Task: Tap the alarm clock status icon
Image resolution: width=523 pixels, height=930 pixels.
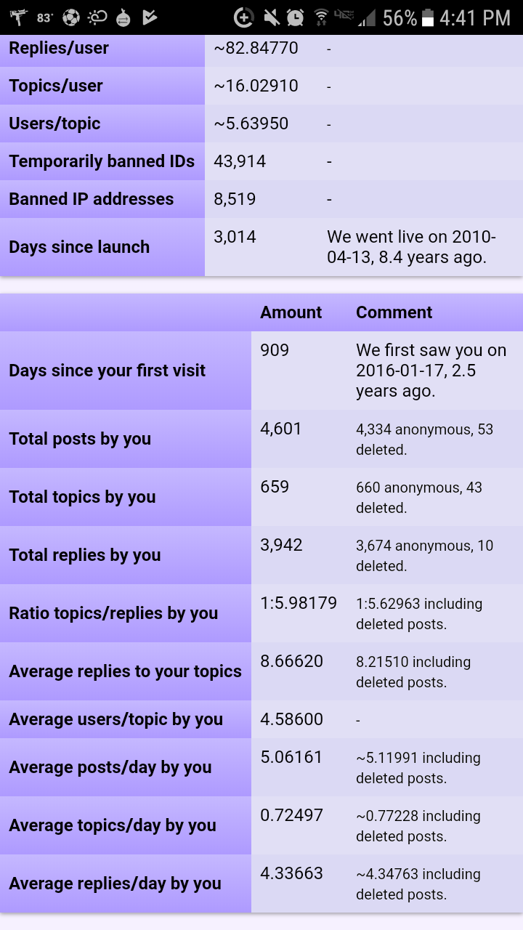Action: (x=295, y=17)
